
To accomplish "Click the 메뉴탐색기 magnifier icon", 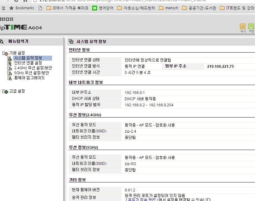I will click(x=2, y=42).
